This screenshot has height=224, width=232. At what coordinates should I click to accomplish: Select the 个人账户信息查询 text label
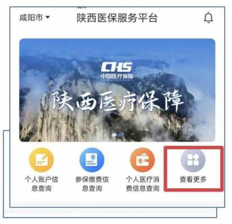coord(42,184)
